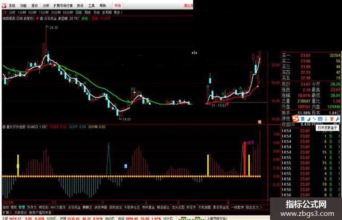Select the MACD基本 template
342x220 pixels.
(58, 207)
